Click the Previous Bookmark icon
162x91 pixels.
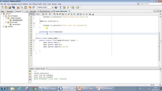click(69, 14)
